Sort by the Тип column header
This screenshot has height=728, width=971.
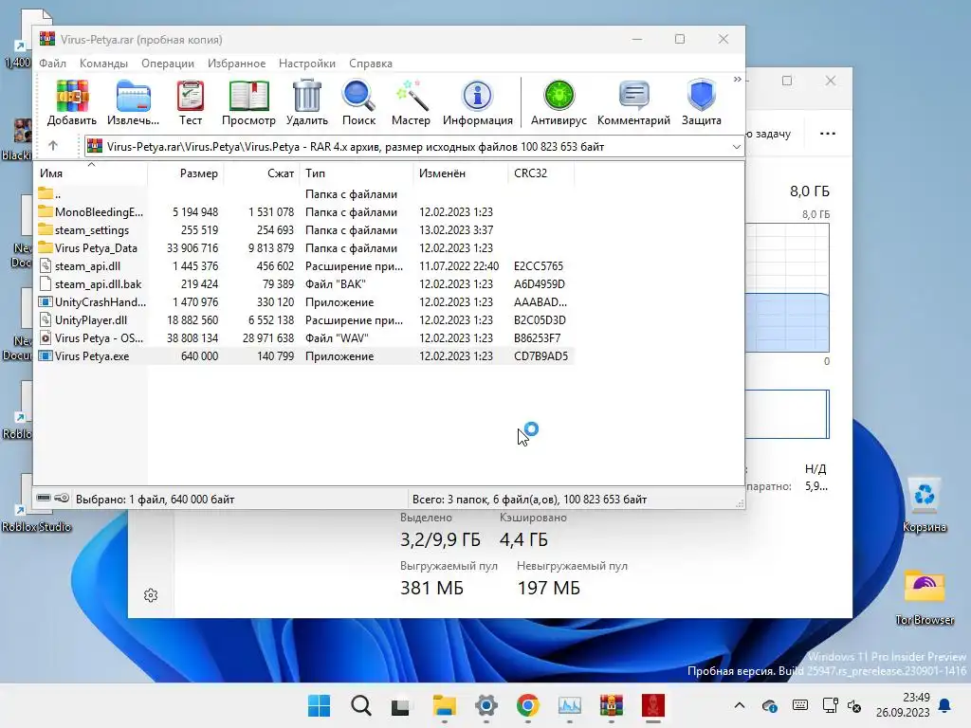coord(357,173)
